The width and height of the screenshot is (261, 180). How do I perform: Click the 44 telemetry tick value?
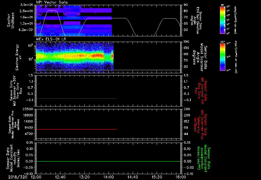186,134
